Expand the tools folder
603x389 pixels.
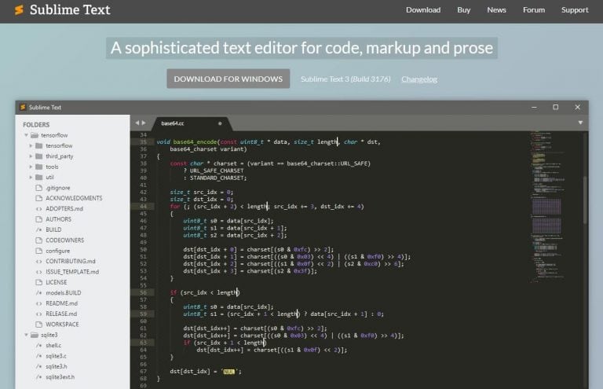pyautogui.click(x=31, y=167)
